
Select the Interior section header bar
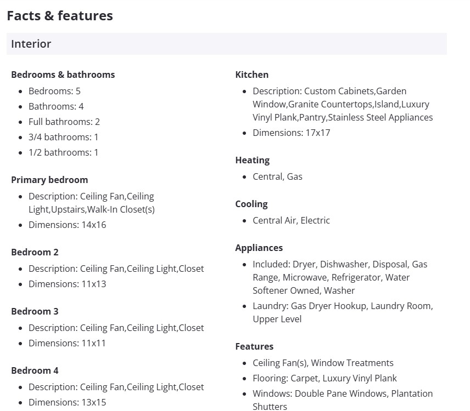226,44
